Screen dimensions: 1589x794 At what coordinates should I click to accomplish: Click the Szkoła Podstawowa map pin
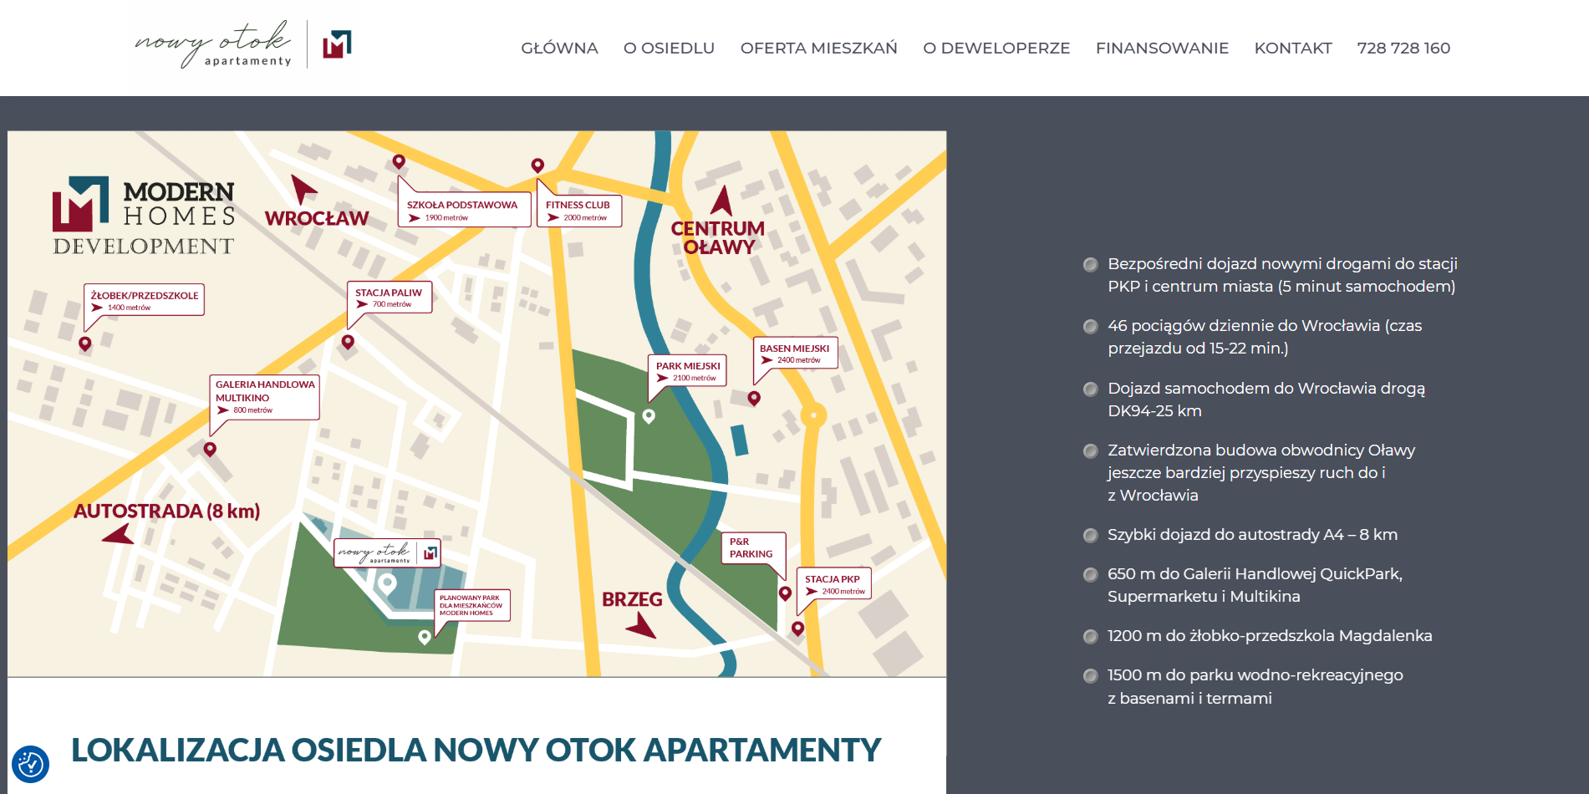pos(399,161)
